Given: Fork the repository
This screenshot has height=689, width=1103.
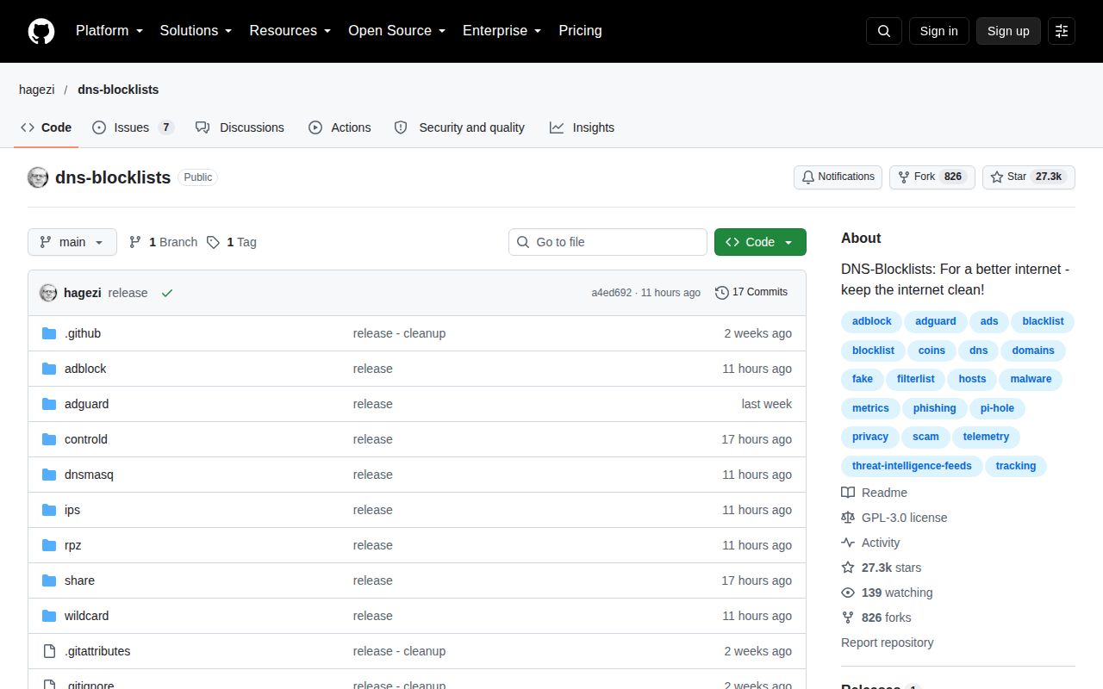Looking at the screenshot, I should 932,177.
